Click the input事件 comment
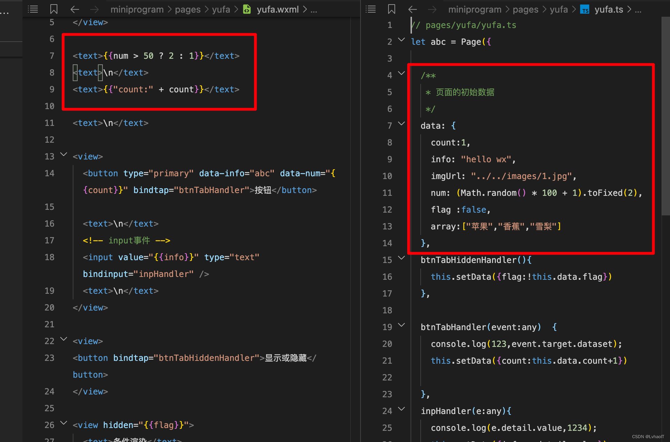Viewport: 670px width, 442px height. click(127, 240)
